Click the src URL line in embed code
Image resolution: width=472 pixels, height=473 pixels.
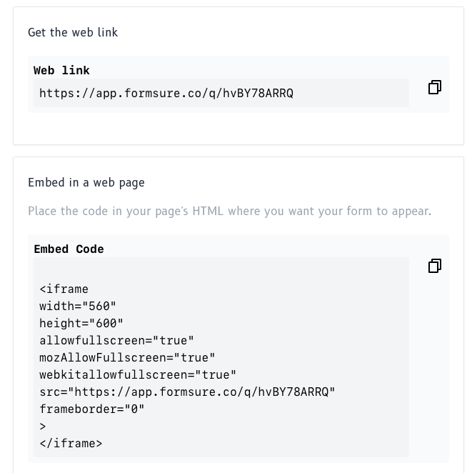click(x=187, y=392)
